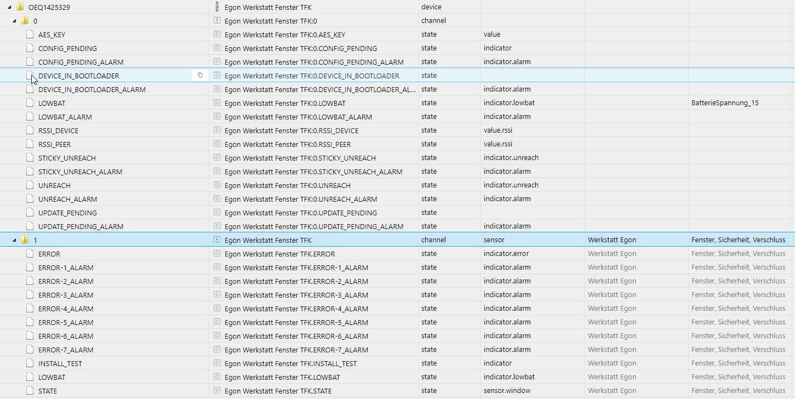Select the RSSI_PEER tree item
Screen dimensions: 795x399
tap(54, 144)
